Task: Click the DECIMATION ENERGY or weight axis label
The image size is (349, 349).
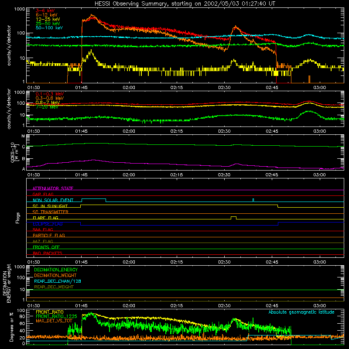Action: tap(7, 283)
